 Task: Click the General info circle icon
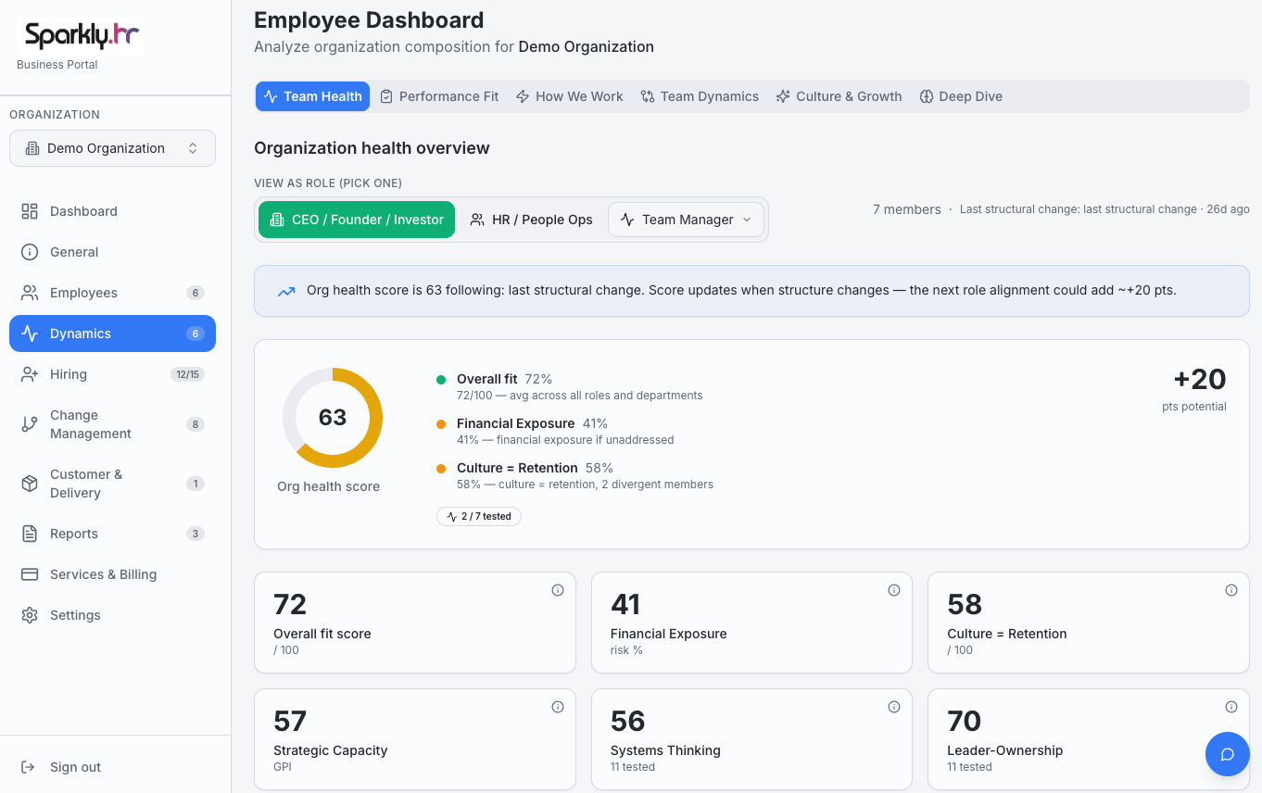pos(30,252)
